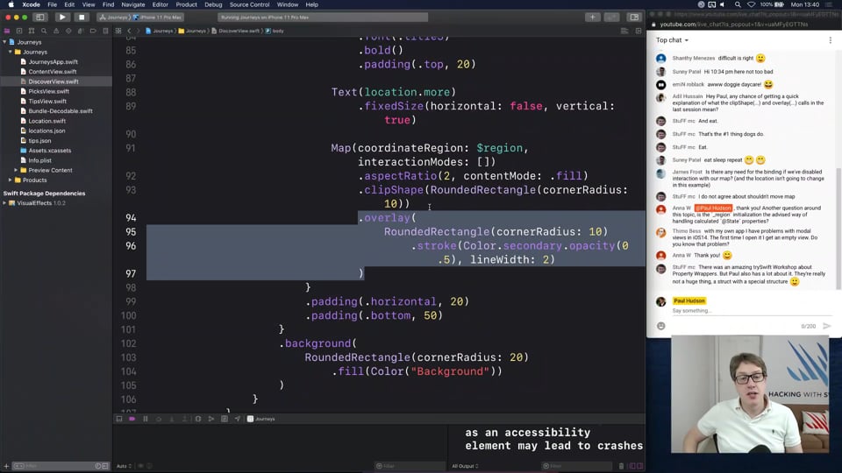This screenshot has width=842, height=473.
Task: Open the chat more options menu
Action: point(831,40)
